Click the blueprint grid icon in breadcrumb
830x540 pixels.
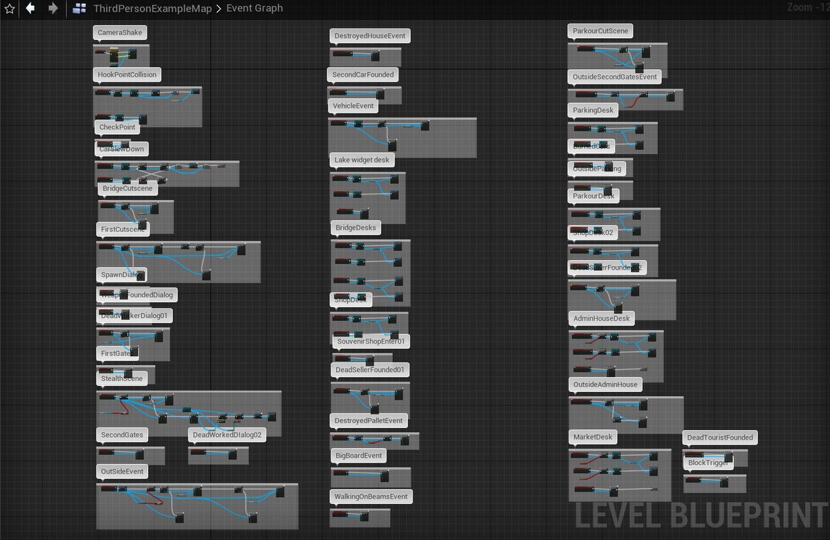[x=80, y=8]
